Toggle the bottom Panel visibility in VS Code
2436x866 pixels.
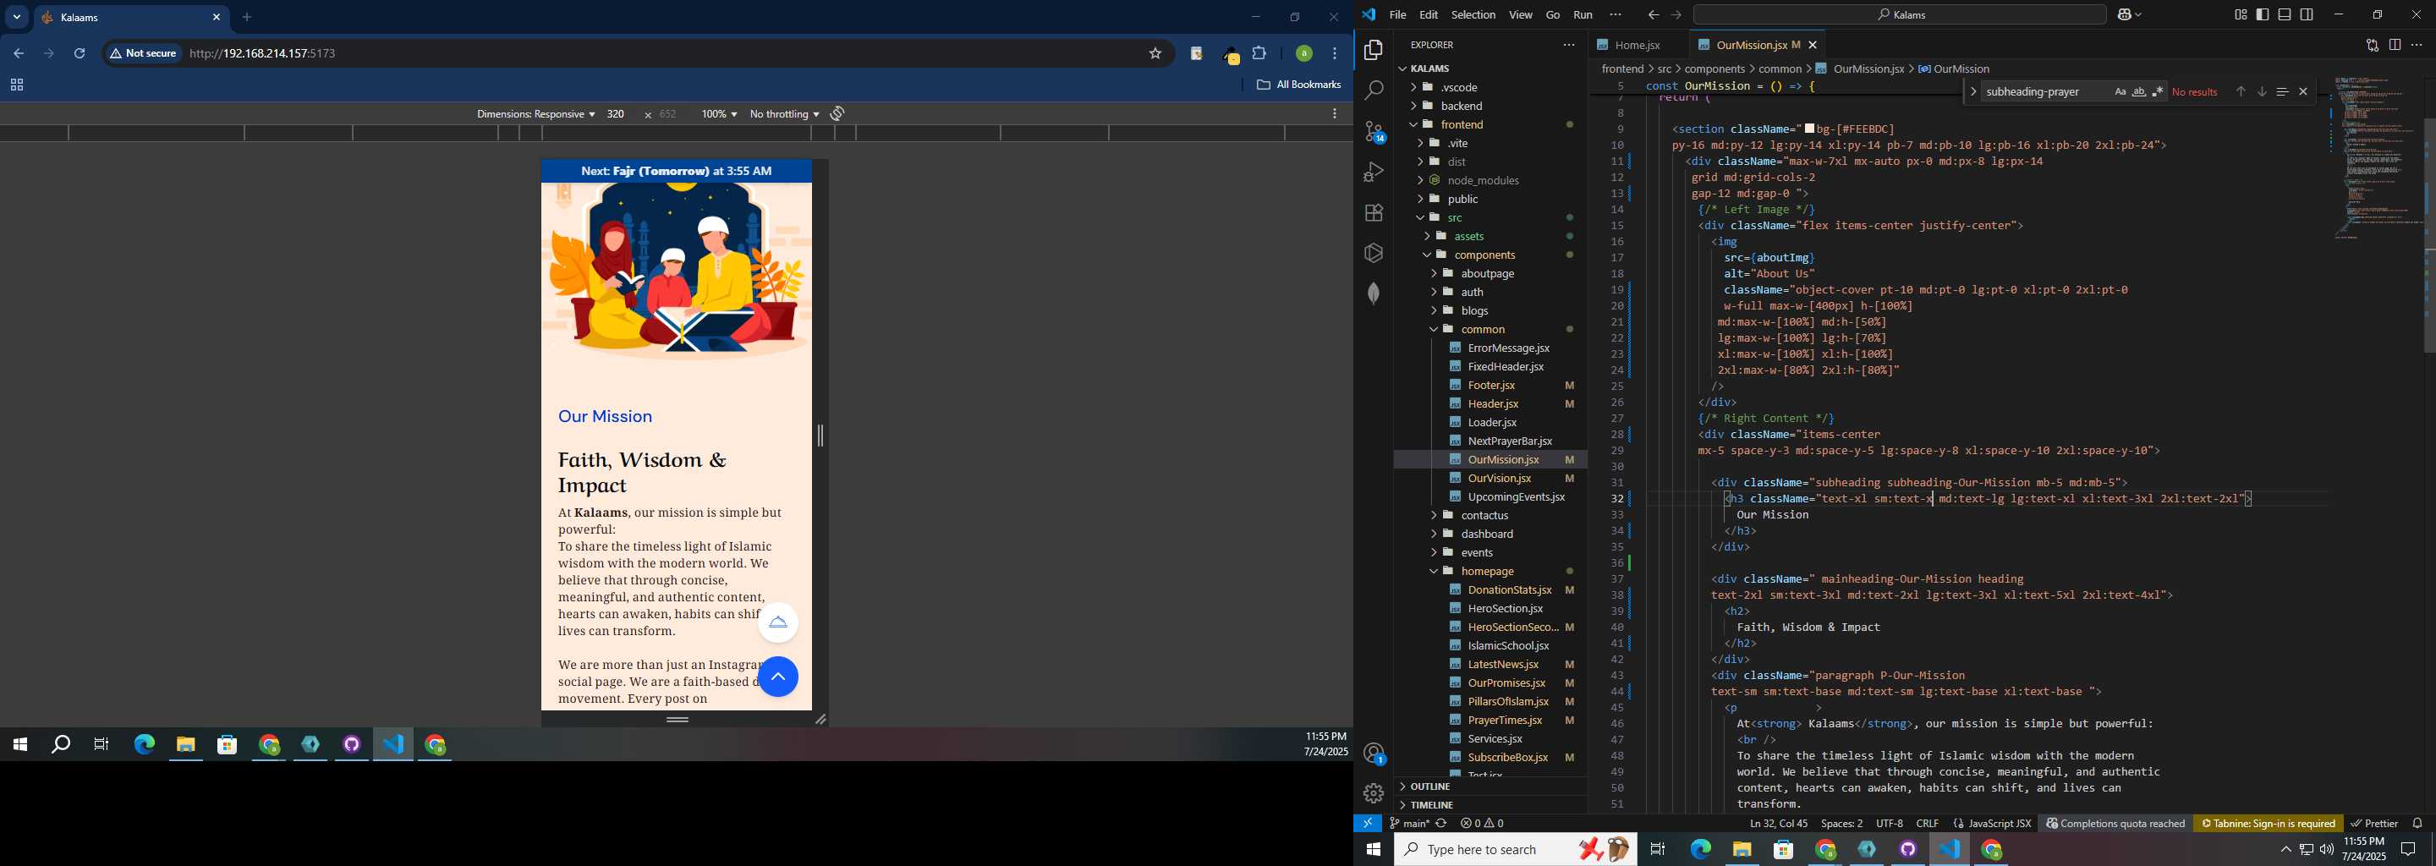(x=2284, y=15)
